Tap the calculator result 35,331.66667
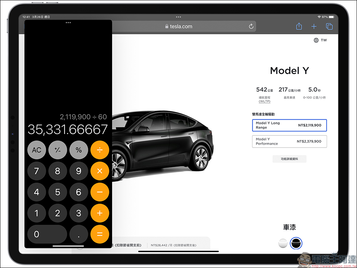The height and width of the screenshot is (268, 357). [x=67, y=129]
